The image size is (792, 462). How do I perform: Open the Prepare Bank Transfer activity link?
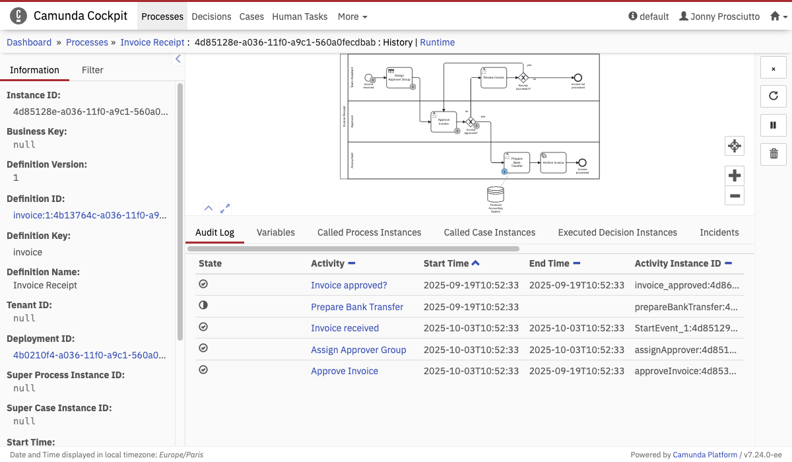[x=357, y=307]
